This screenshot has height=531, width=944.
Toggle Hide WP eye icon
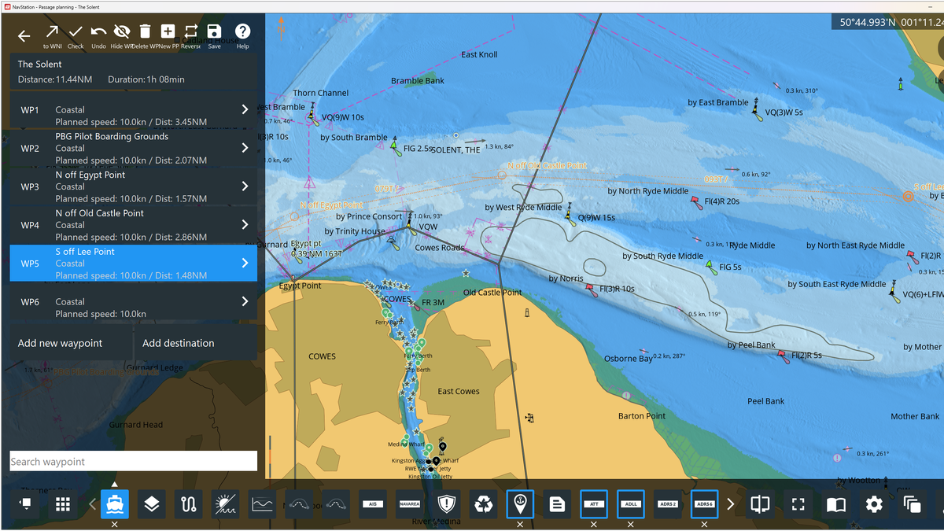(x=122, y=32)
